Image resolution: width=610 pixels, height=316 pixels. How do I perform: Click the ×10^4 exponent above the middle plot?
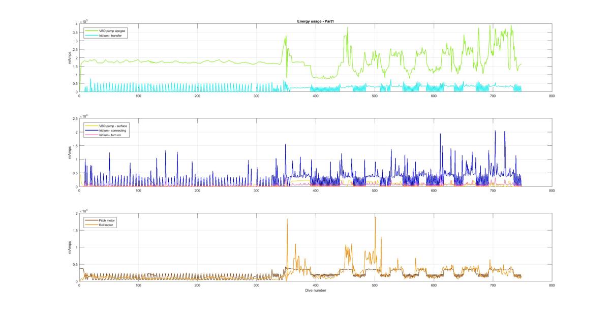tap(84, 116)
